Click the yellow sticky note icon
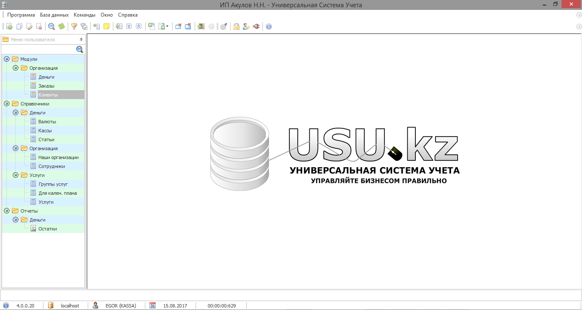The width and height of the screenshot is (582, 310). (107, 26)
